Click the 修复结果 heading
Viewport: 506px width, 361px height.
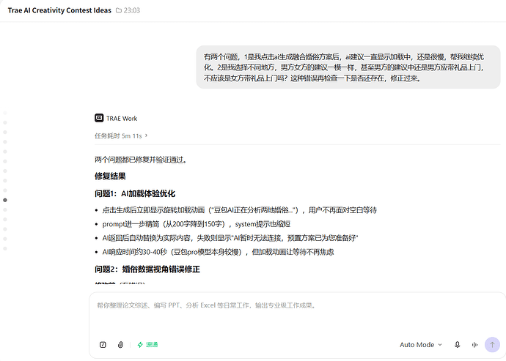point(110,176)
